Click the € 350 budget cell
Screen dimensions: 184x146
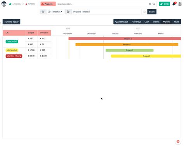(31, 44)
